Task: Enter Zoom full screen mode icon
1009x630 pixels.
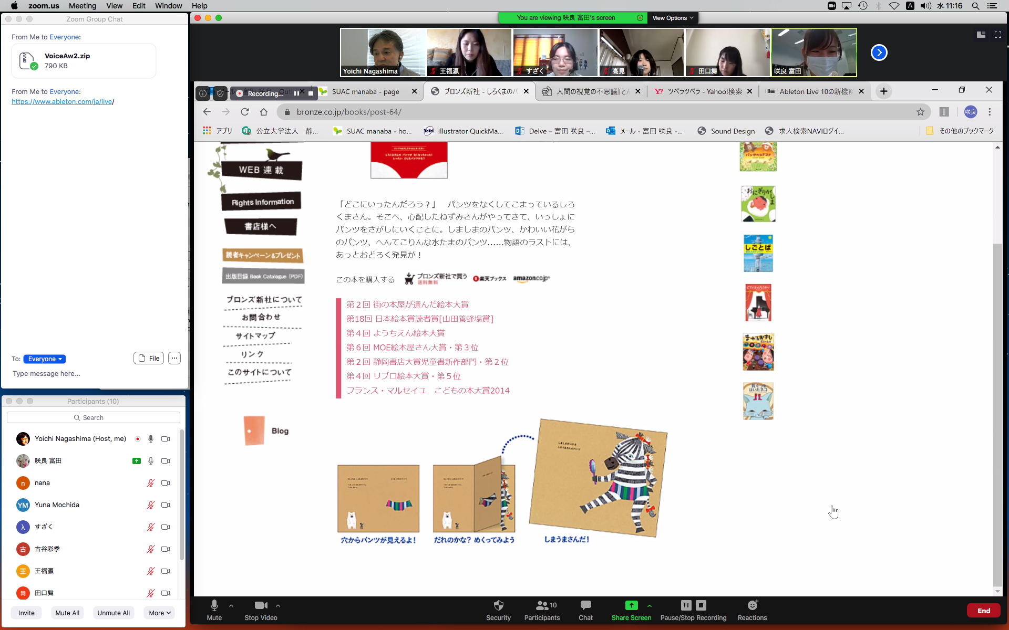Action: click(x=997, y=35)
